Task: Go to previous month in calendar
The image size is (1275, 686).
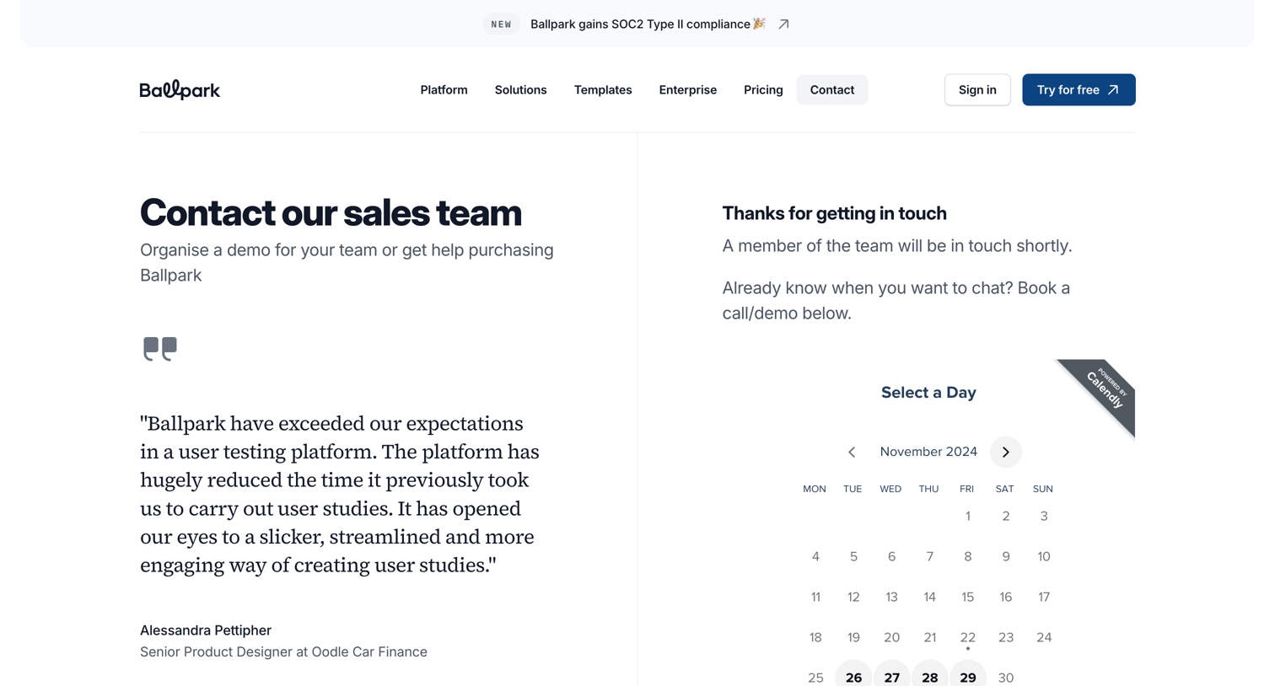Action: 852,452
